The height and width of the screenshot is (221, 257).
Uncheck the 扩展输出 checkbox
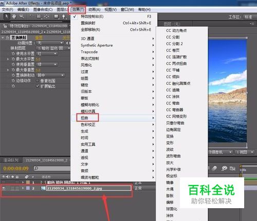38,86
